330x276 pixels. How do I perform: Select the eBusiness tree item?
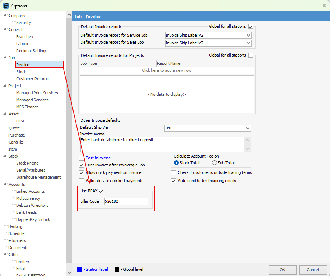click(17, 240)
